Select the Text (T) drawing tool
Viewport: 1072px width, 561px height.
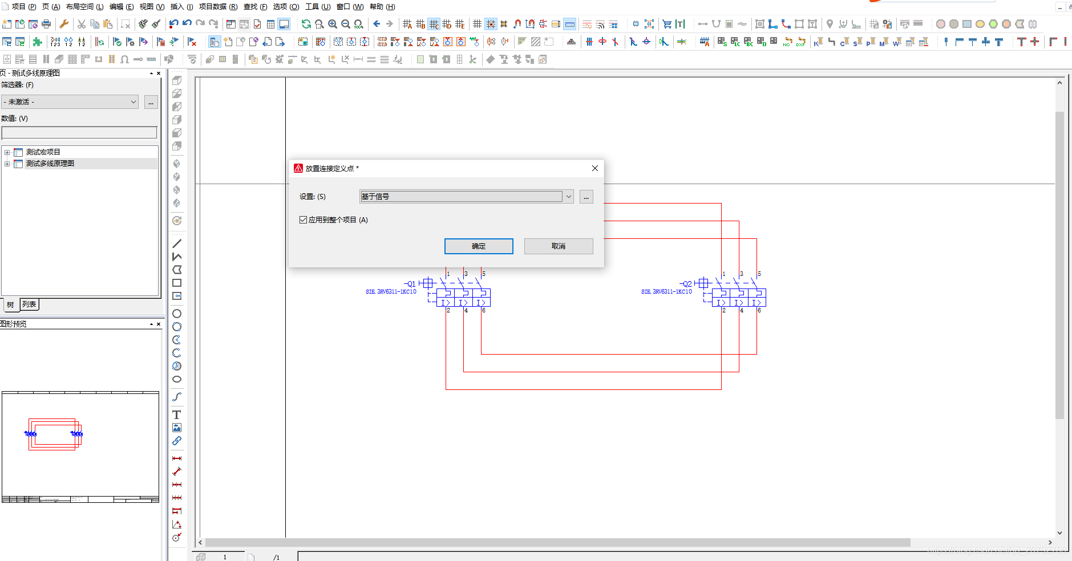click(x=177, y=414)
